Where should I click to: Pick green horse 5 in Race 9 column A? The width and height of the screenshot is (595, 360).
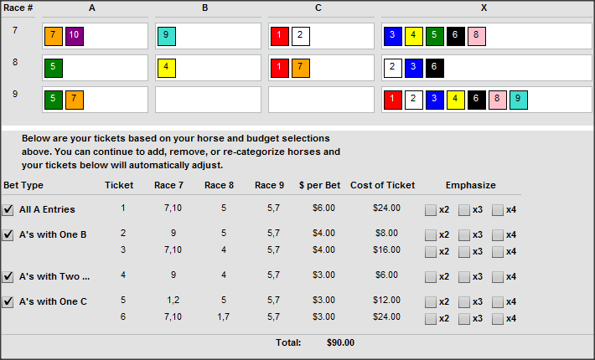53,100
